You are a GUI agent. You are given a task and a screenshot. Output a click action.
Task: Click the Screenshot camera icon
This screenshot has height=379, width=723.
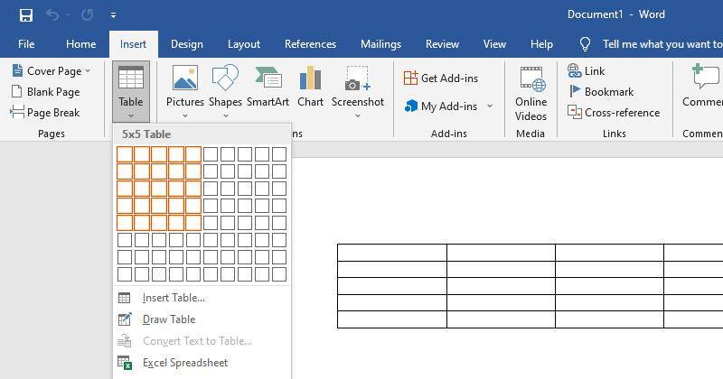point(357,78)
